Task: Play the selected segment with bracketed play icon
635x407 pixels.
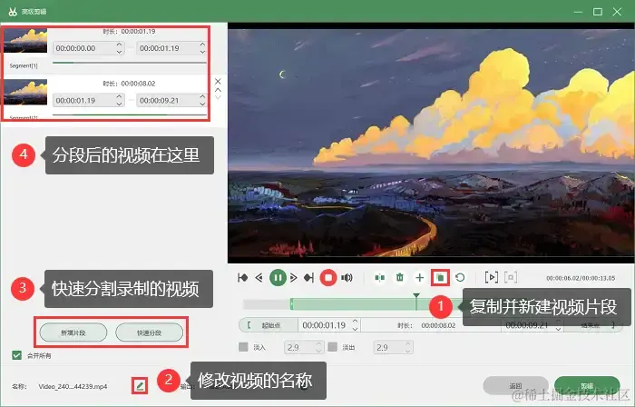Action: [492, 278]
